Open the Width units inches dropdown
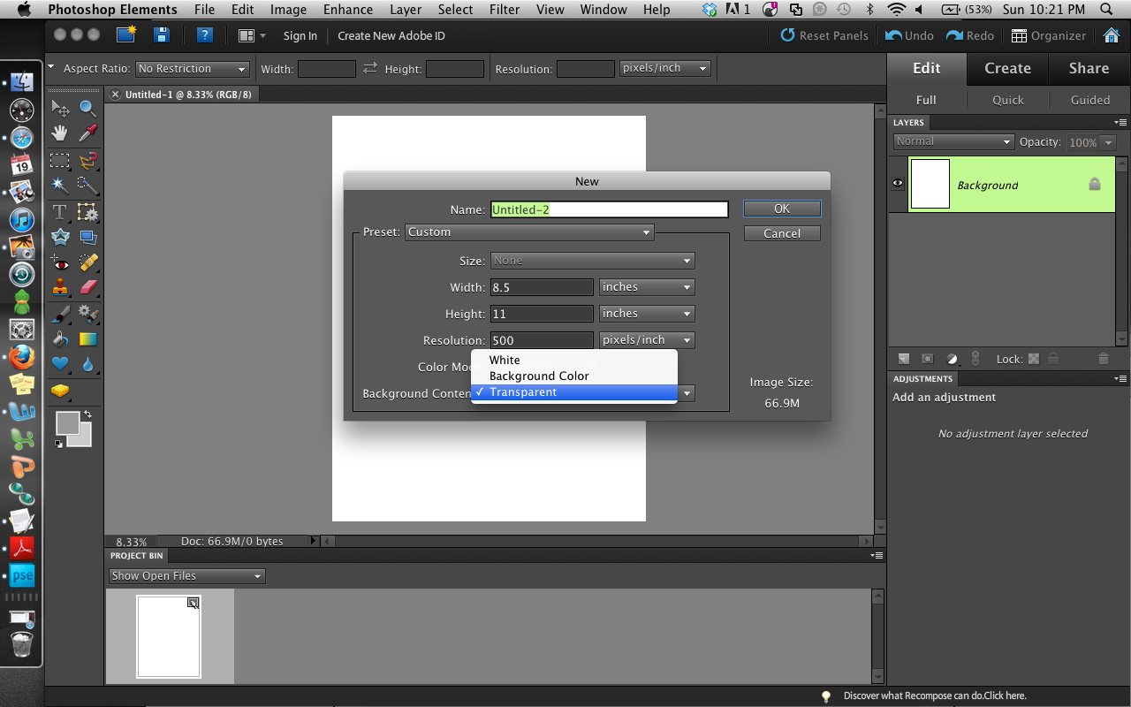 [x=647, y=287]
